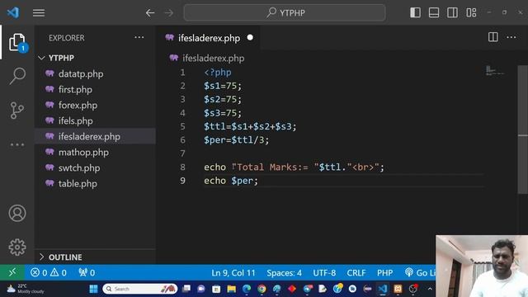Place cursor on line 1 <?php
This screenshot has width=528, height=297.
218,73
